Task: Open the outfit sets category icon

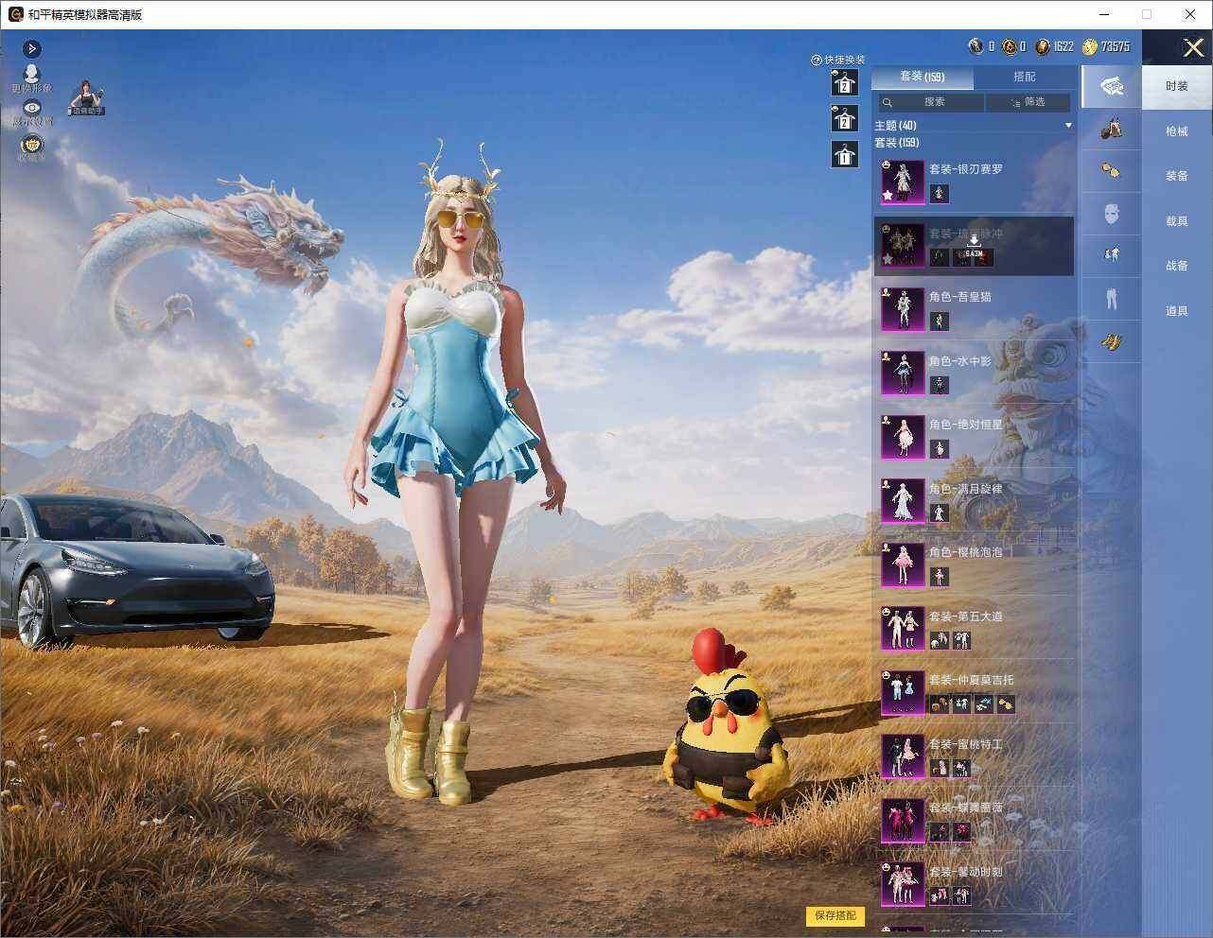Action: tap(1112, 86)
